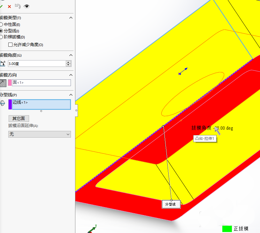
Task: Click the draft angle icon beside 3.00度
Action: click(x=3, y=63)
